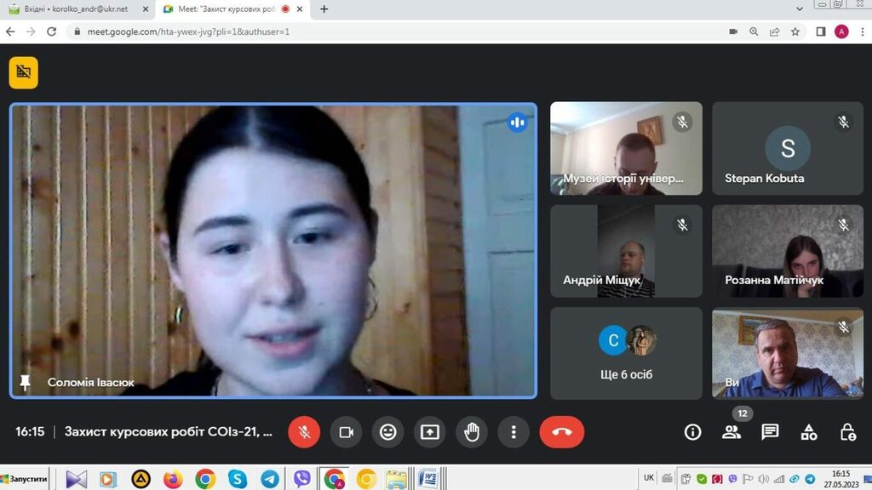Open meeting details info icon
Screen dimensions: 872x490
pyautogui.click(x=693, y=432)
